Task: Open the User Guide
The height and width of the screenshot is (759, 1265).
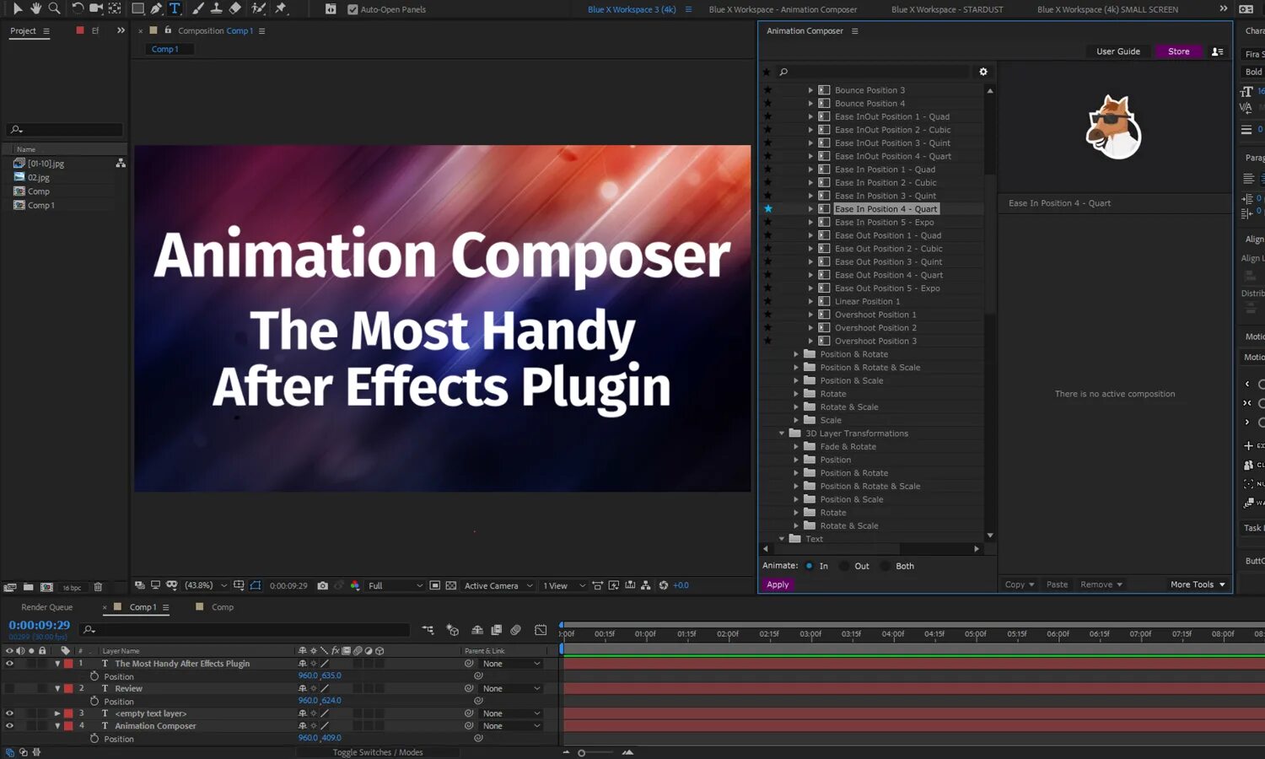Action: [x=1118, y=51]
